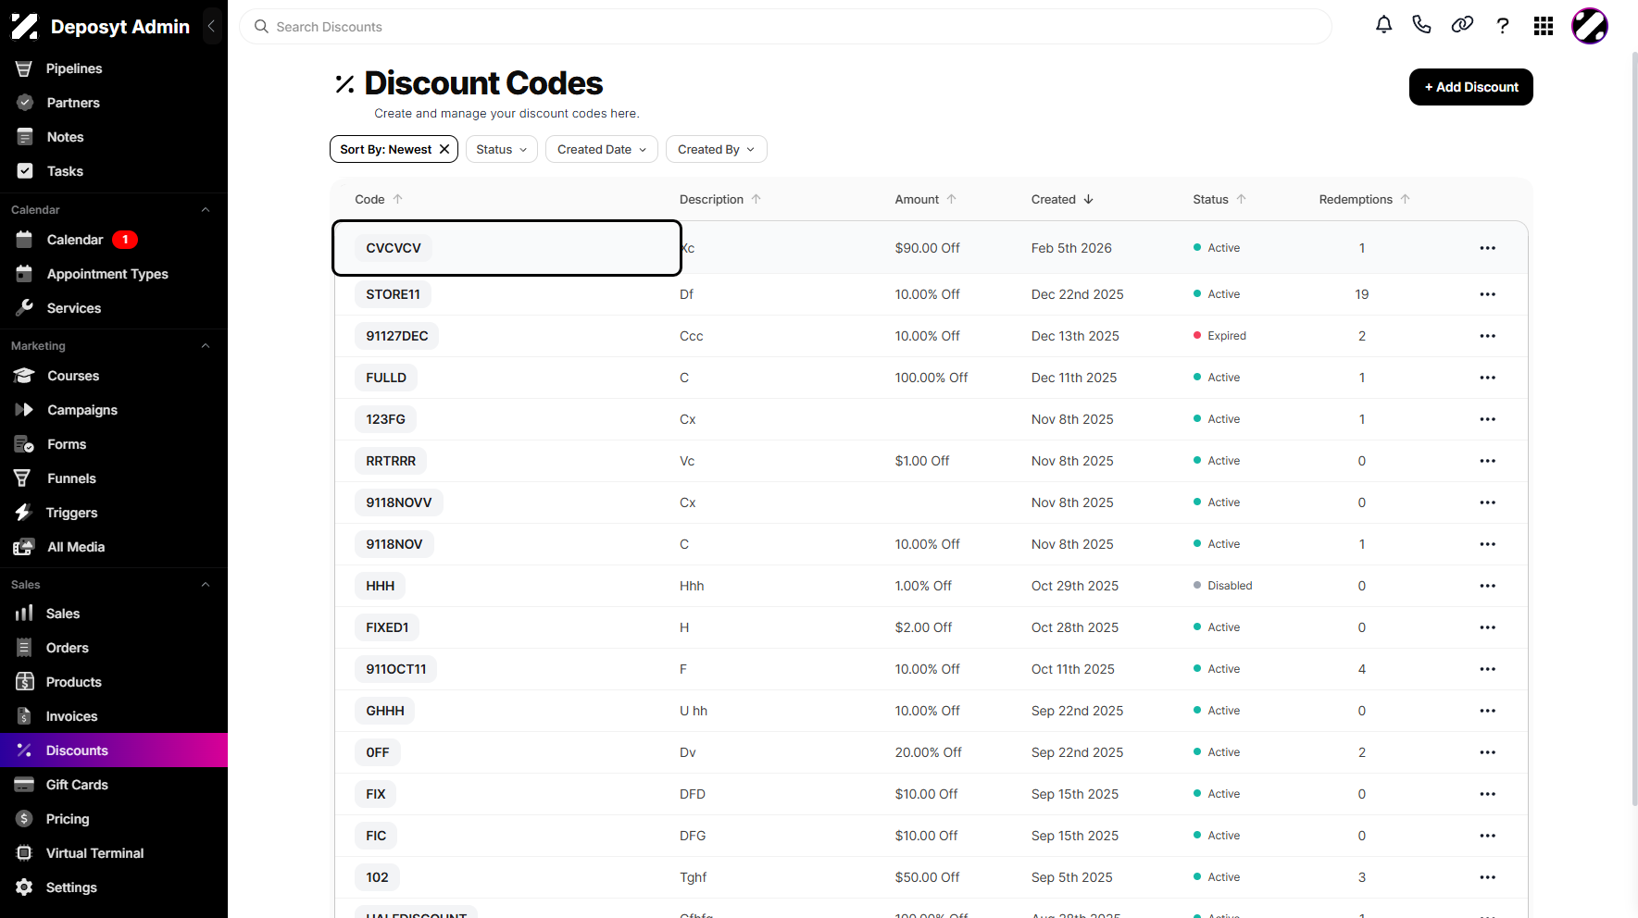This screenshot has width=1638, height=918.
Task: Collapse the Sales sidebar section
Action: click(x=206, y=585)
